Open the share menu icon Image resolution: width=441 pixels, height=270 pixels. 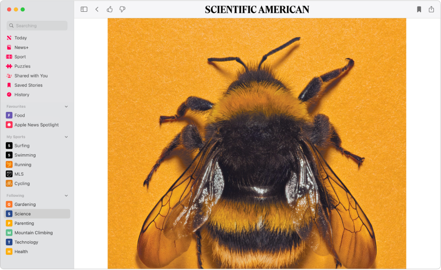coord(432,9)
